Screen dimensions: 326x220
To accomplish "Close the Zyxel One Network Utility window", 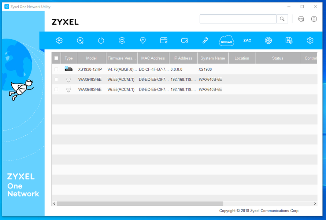I will (316, 7).
